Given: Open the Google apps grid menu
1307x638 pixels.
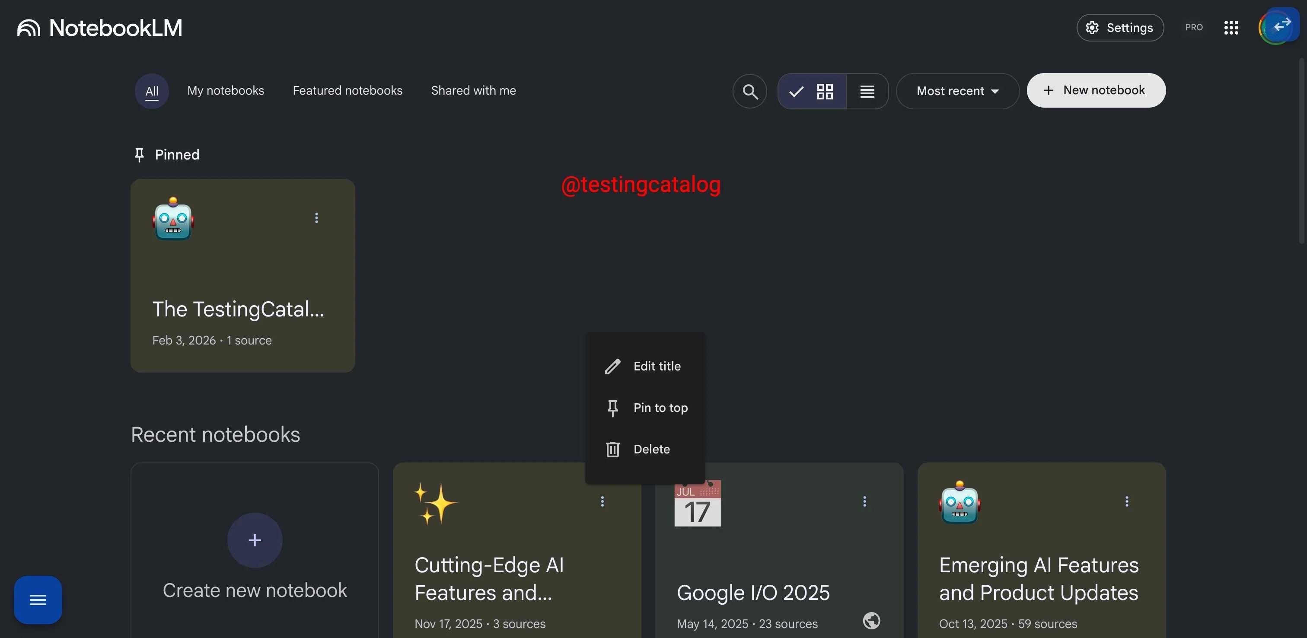Looking at the screenshot, I should pyautogui.click(x=1231, y=27).
